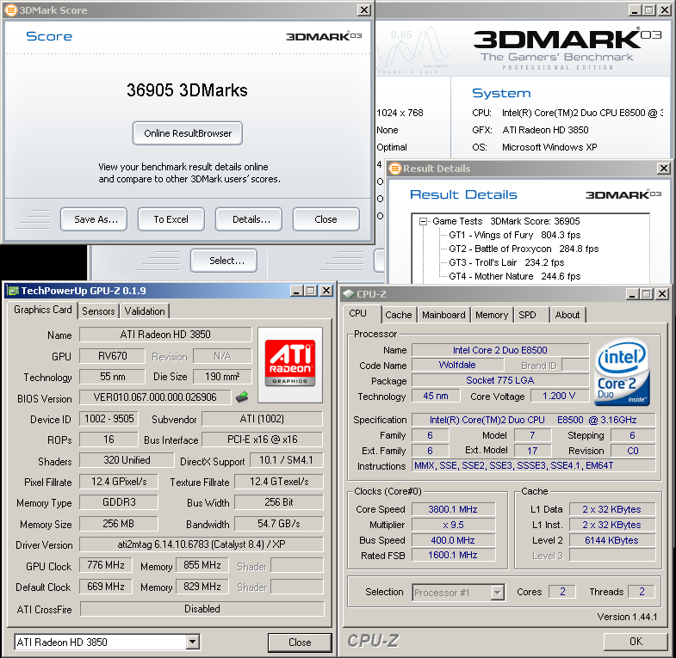
Task: Open the About tab in CPU-Z
Action: (x=567, y=315)
